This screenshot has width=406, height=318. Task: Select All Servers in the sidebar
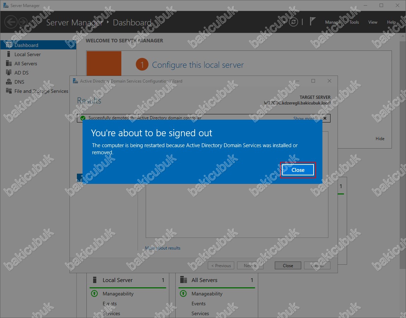coord(38,64)
